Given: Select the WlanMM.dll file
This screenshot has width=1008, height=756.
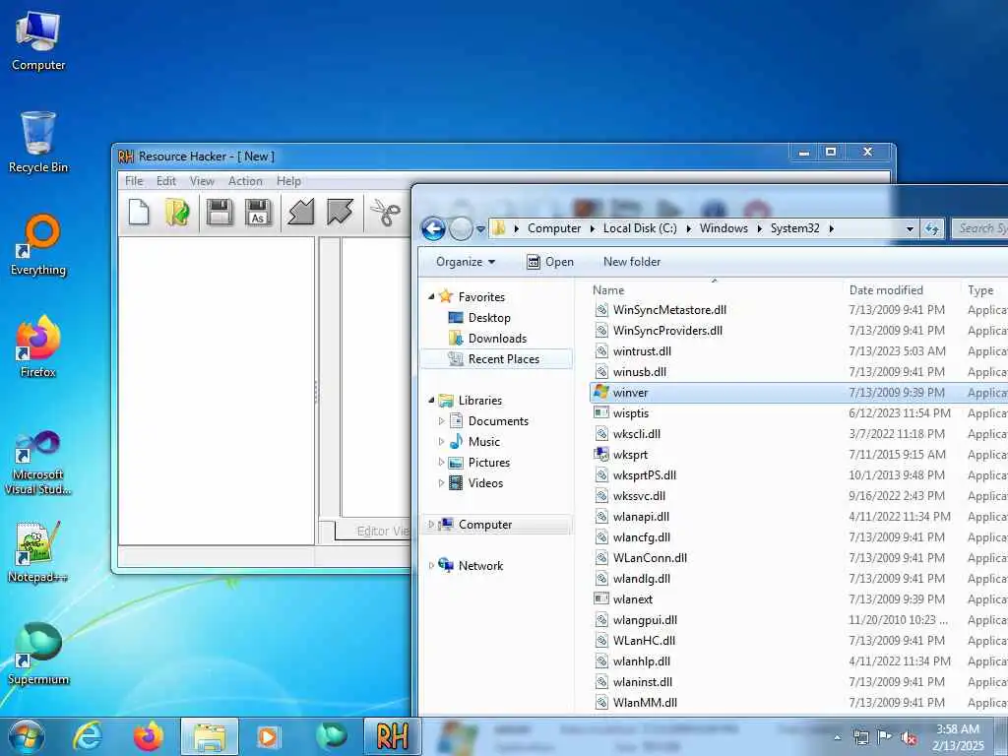Looking at the screenshot, I should (x=645, y=703).
